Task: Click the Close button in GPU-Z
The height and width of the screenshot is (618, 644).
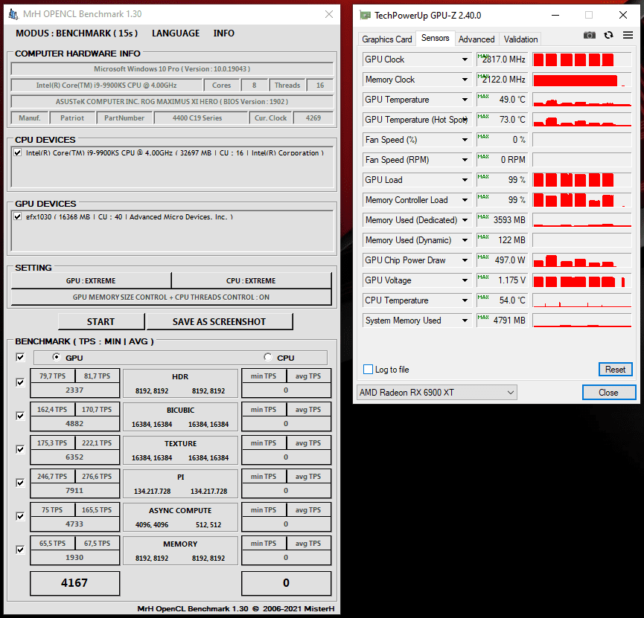Action: [x=609, y=393]
